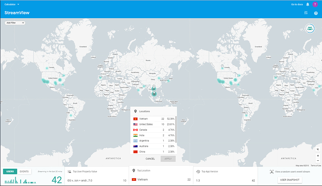This screenshot has width=322, height=186.
Task: Add a new filter chip
Action: pyautogui.click(x=15, y=23)
